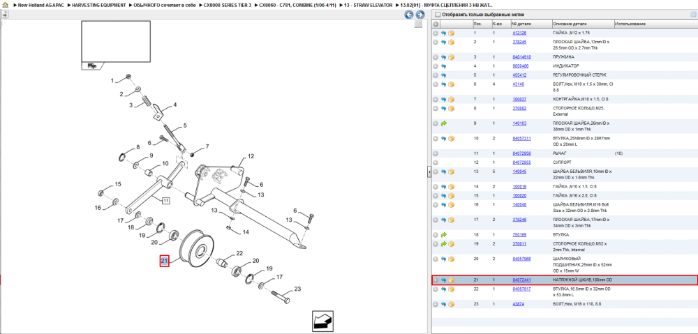Add part 43874 with its plus icon
The height and width of the screenshot is (334, 698).
[436, 304]
